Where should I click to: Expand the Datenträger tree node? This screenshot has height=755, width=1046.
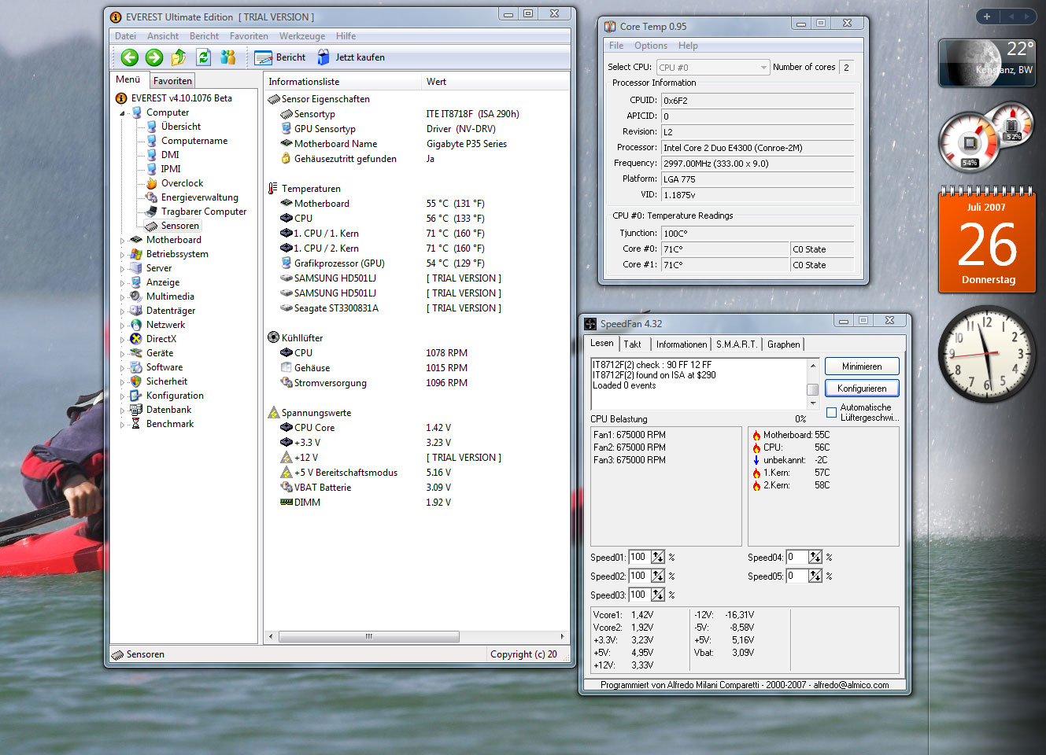pyautogui.click(x=122, y=311)
